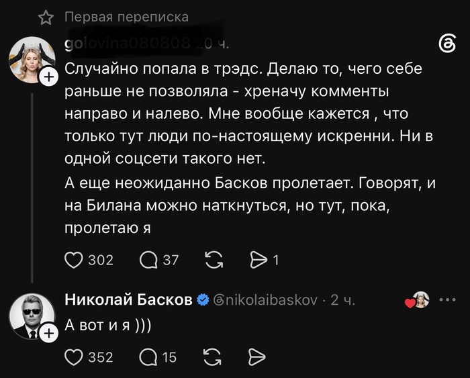View the liked-by avatar with heart
Image resolution: width=470 pixels, height=378 pixels.
[x=417, y=299]
